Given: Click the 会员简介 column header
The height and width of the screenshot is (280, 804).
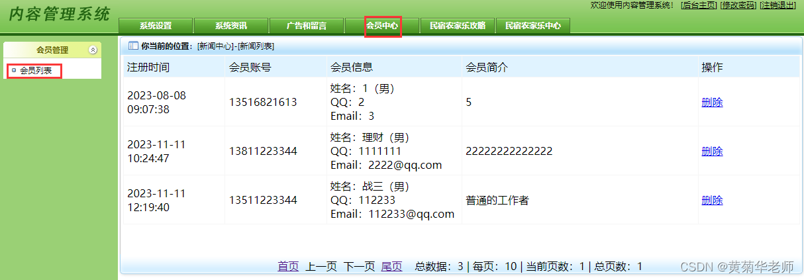Looking at the screenshot, I should point(487,67).
